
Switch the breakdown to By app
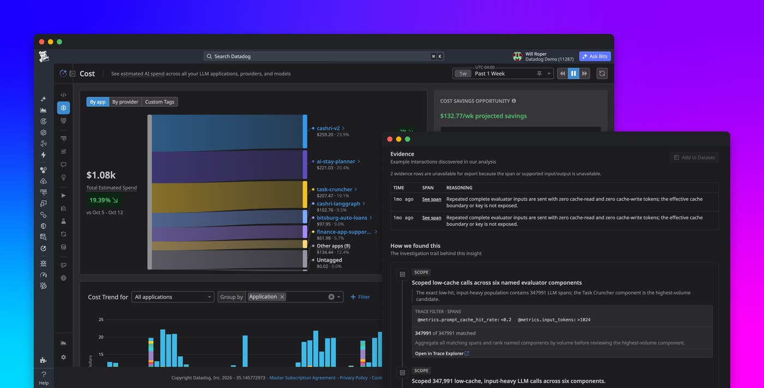(98, 102)
